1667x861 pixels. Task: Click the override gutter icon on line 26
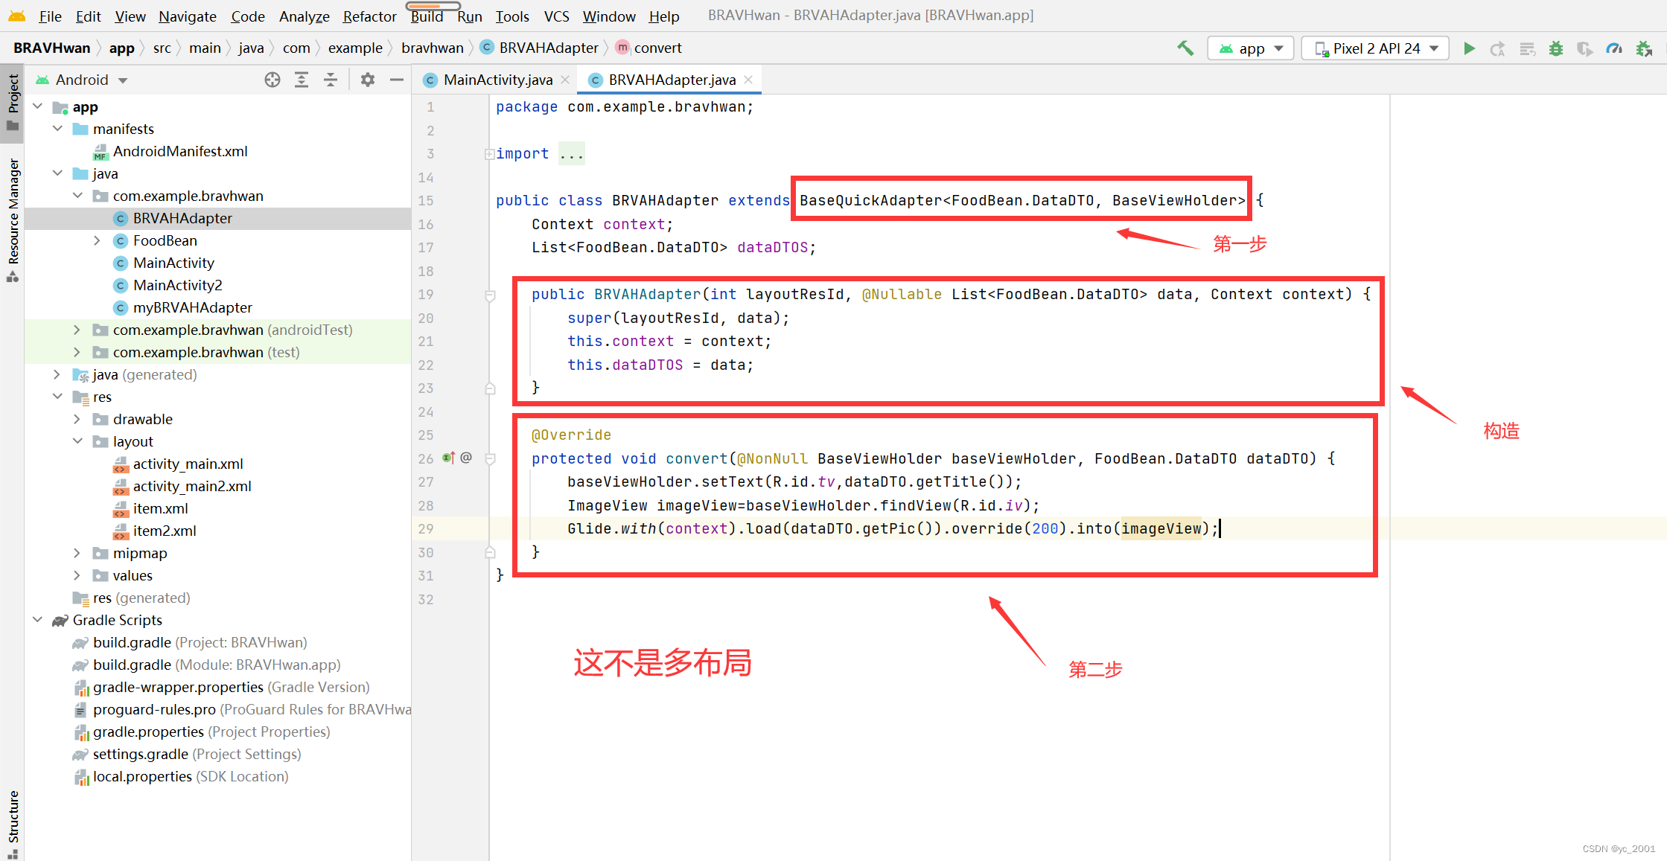point(448,458)
